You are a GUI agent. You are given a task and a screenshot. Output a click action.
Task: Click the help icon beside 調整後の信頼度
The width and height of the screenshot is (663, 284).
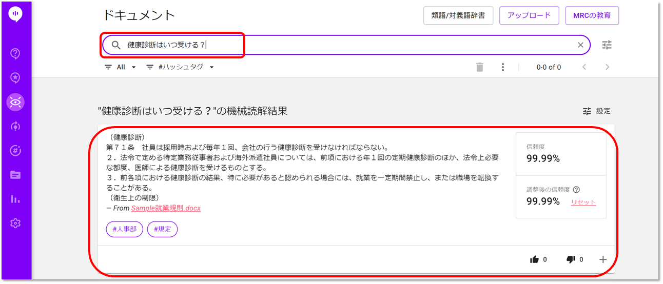tap(576, 189)
